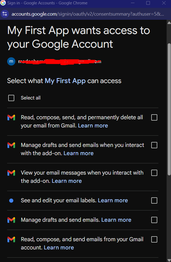
Task: Open Learn more for View your email messages
Action: [x=67, y=181]
